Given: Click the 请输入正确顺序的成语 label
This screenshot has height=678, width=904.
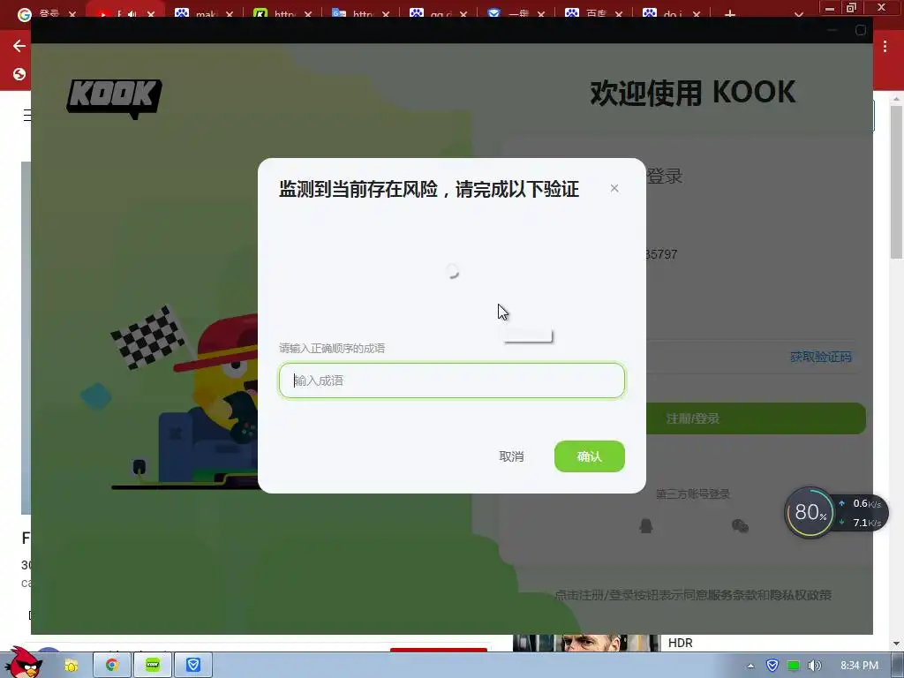Looking at the screenshot, I should [332, 348].
